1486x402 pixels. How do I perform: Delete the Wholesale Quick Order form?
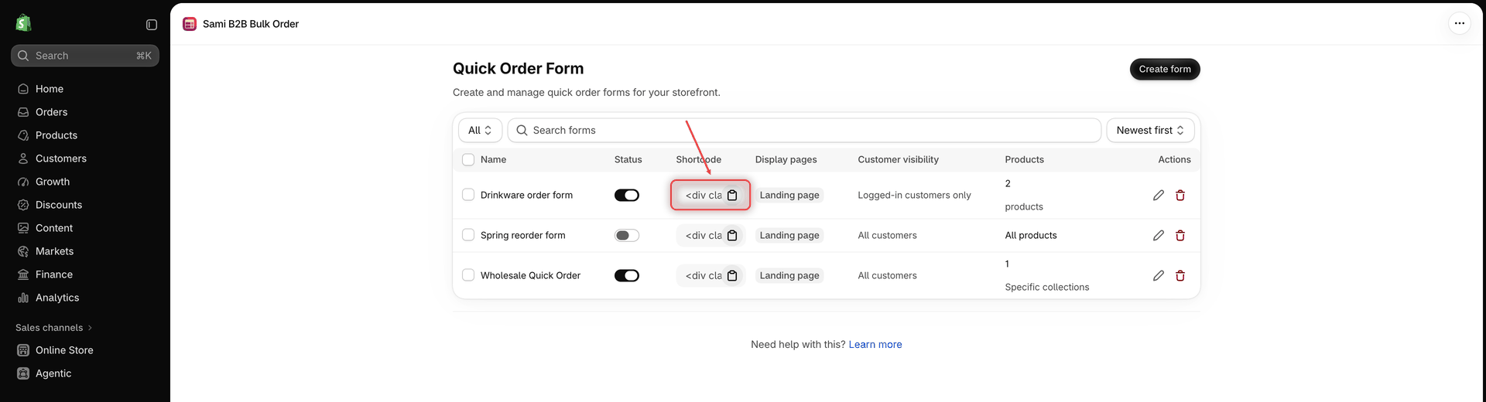click(1180, 275)
